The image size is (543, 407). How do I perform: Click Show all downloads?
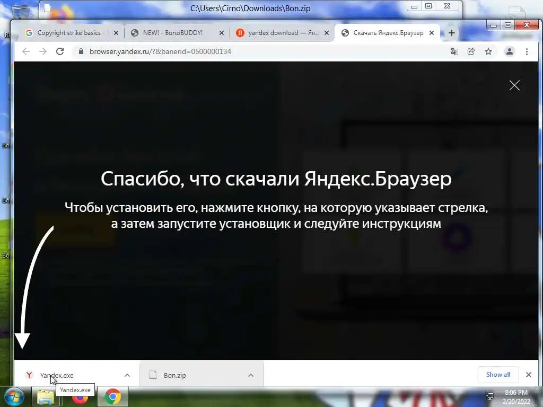point(498,375)
